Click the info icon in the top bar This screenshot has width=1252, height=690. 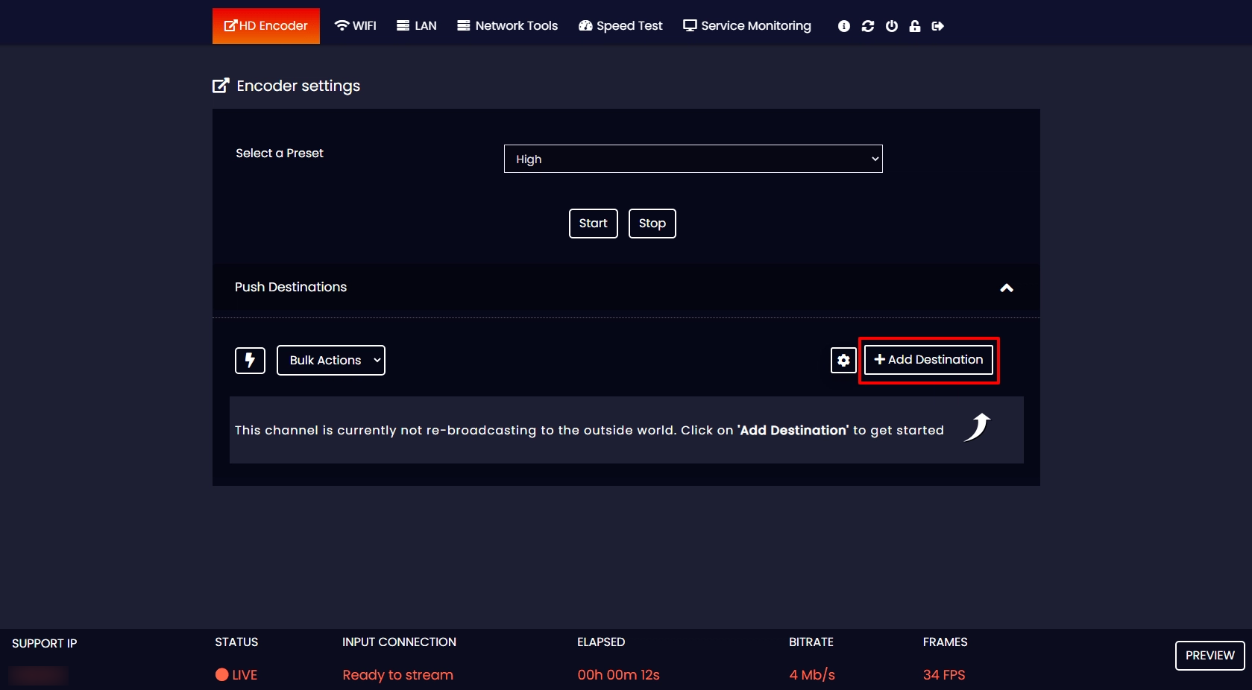coord(844,25)
